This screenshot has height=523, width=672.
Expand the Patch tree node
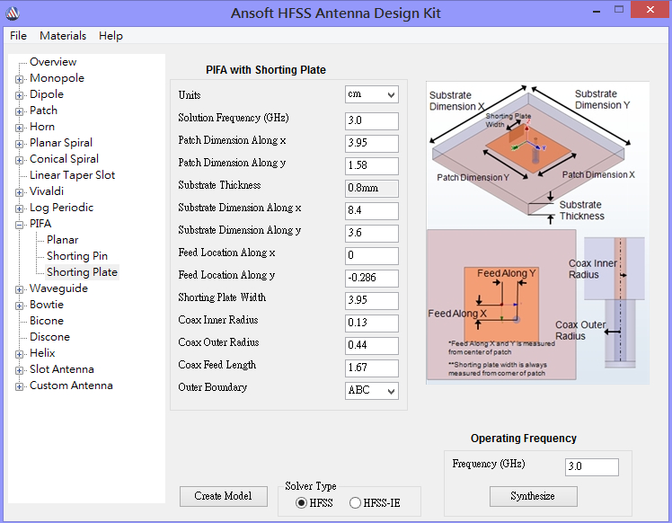19,111
